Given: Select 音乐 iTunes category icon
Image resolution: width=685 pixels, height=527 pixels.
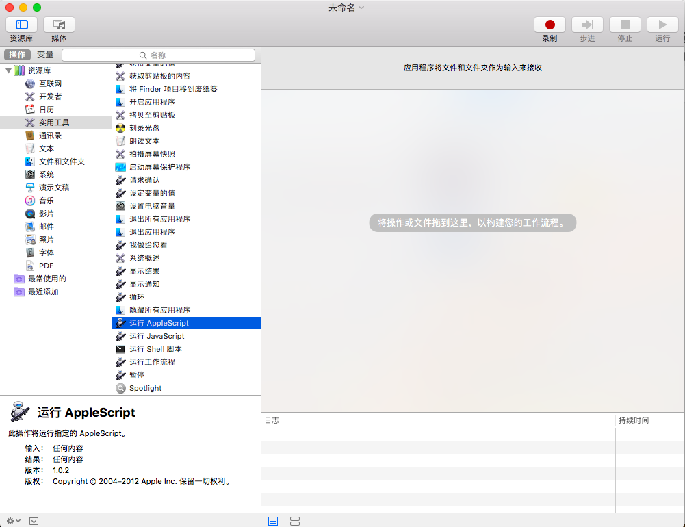Looking at the screenshot, I should (29, 201).
